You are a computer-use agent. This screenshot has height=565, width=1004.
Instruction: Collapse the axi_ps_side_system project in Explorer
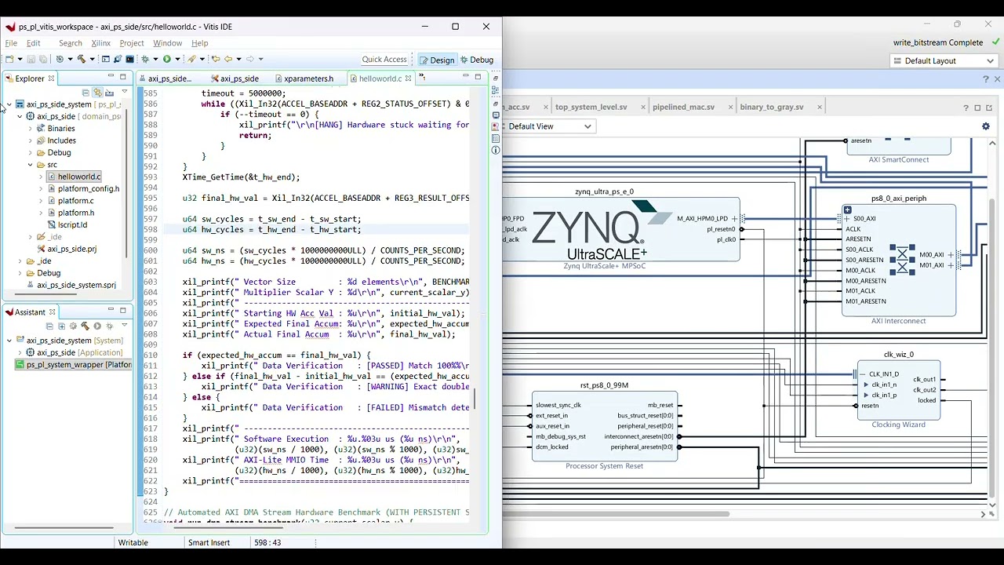click(x=9, y=104)
